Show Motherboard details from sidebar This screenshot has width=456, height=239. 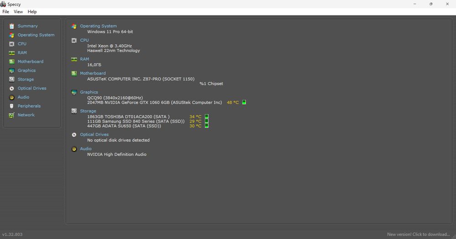pyautogui.click(x=31, y=61)
